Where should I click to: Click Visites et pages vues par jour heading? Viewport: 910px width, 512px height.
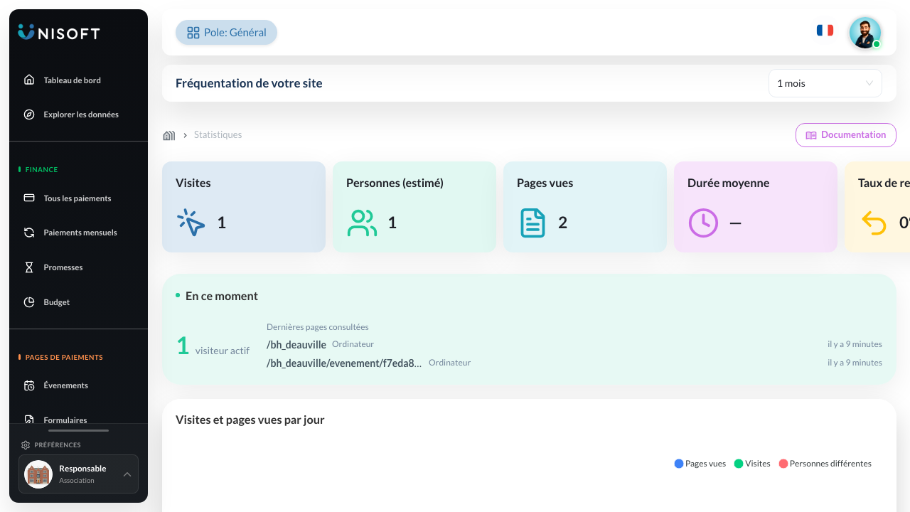pyautogui.click(x=250, y=420)
